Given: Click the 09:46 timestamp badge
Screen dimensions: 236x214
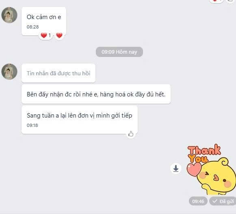Looking at the screenshot, I should click(198, 201).
